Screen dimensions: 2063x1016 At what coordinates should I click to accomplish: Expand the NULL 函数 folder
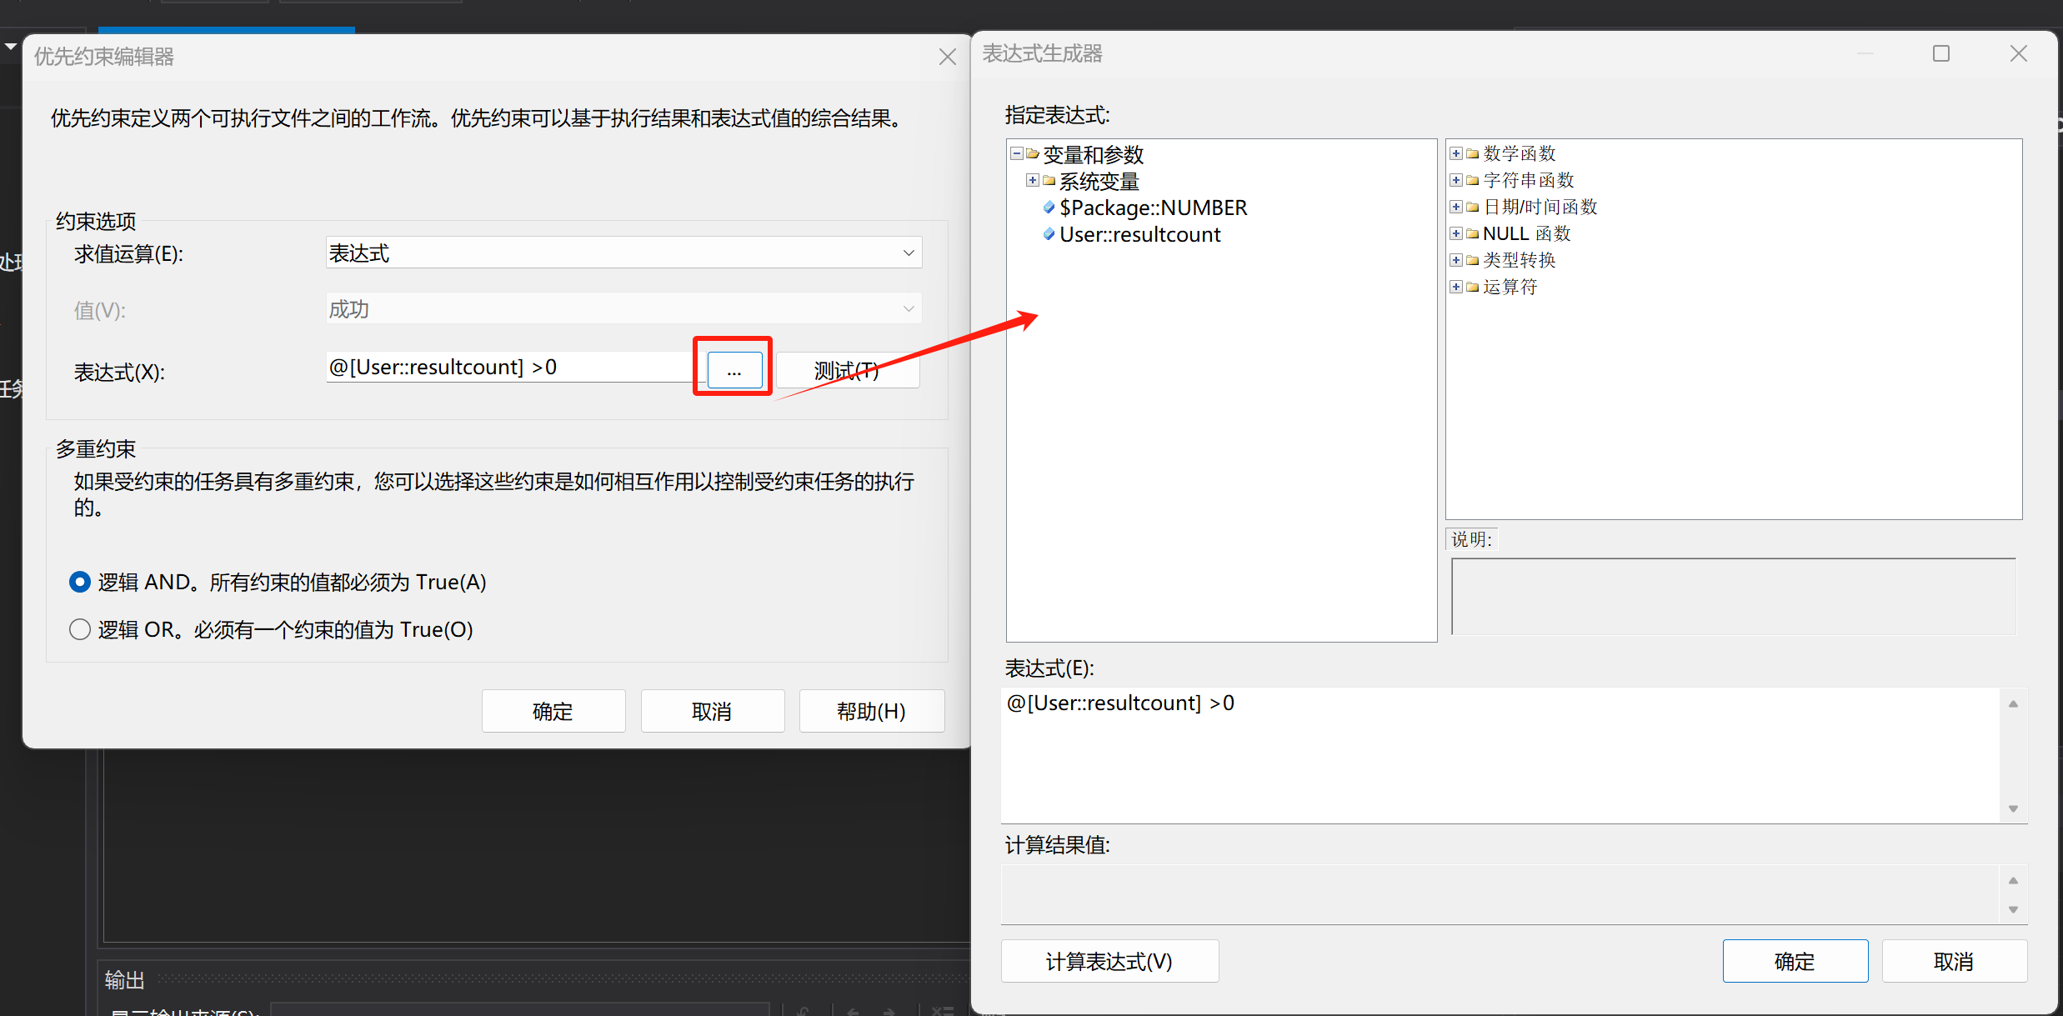(x=1455, y=234)
